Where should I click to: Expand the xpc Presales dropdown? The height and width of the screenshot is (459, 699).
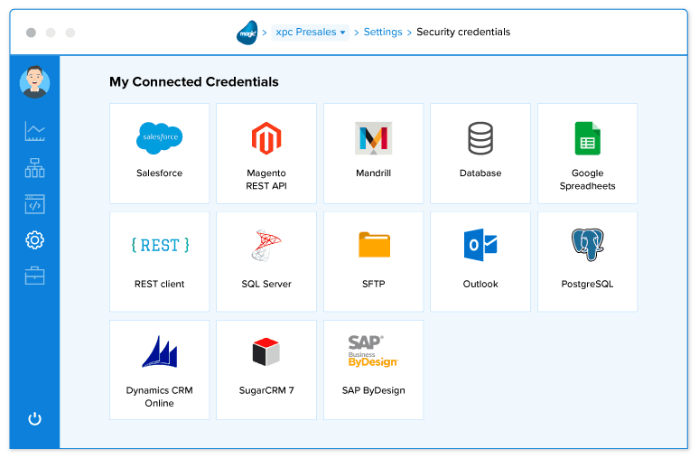(311, 33)
